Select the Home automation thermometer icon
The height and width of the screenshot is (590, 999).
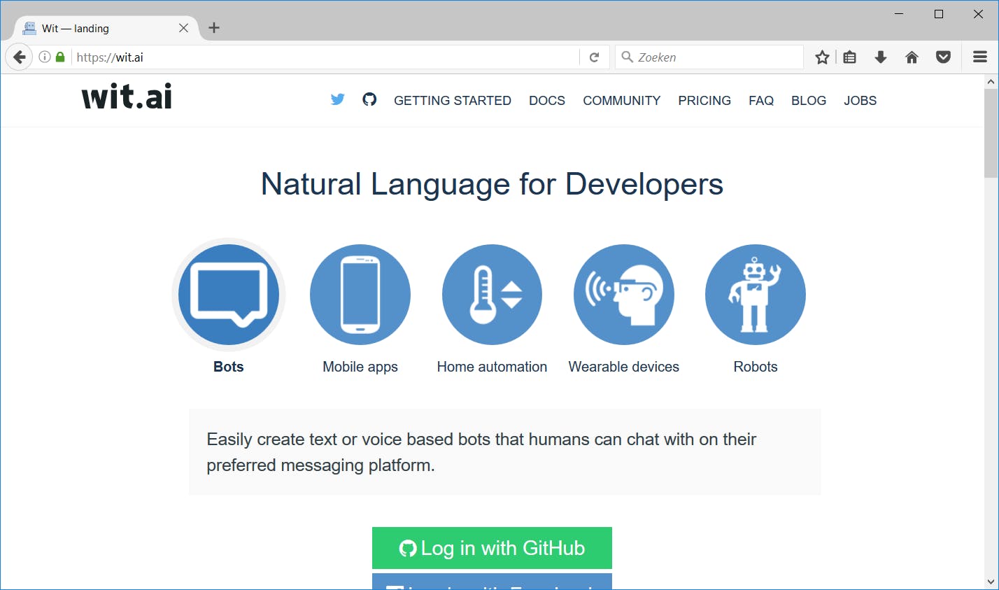(493, 295)
